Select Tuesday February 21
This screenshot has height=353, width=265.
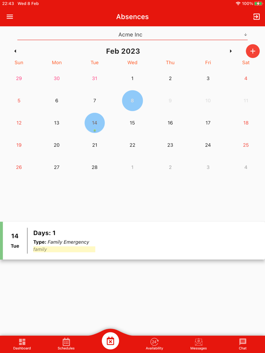click(95, 145)
